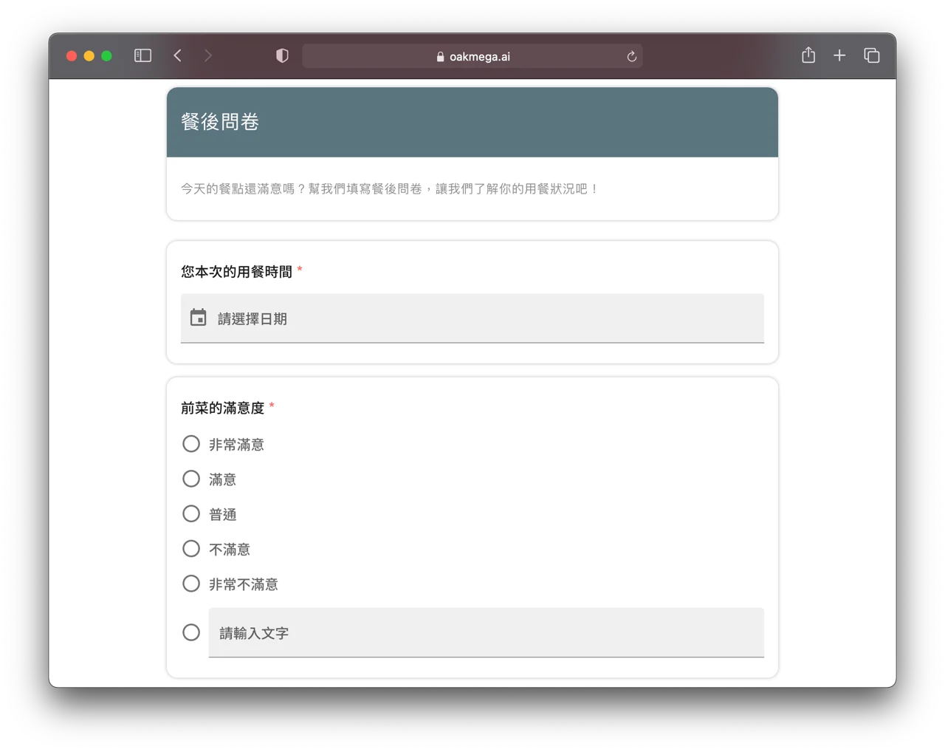945x752 pixels.
Task: Toggle the Safari sidebar icon
Action: pos(142,55)
